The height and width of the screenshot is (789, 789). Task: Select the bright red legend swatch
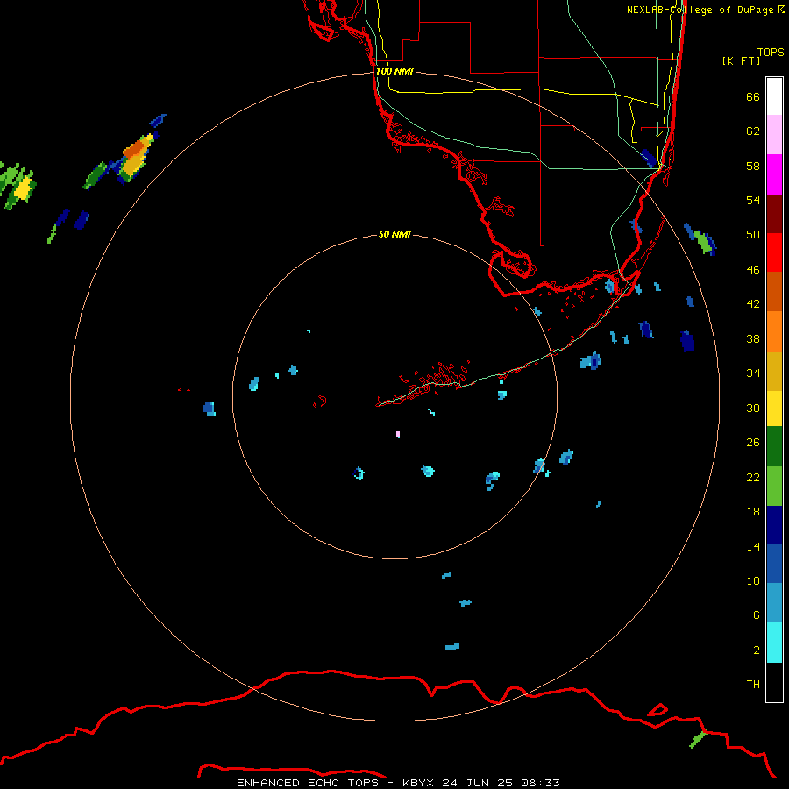point(774,252)
